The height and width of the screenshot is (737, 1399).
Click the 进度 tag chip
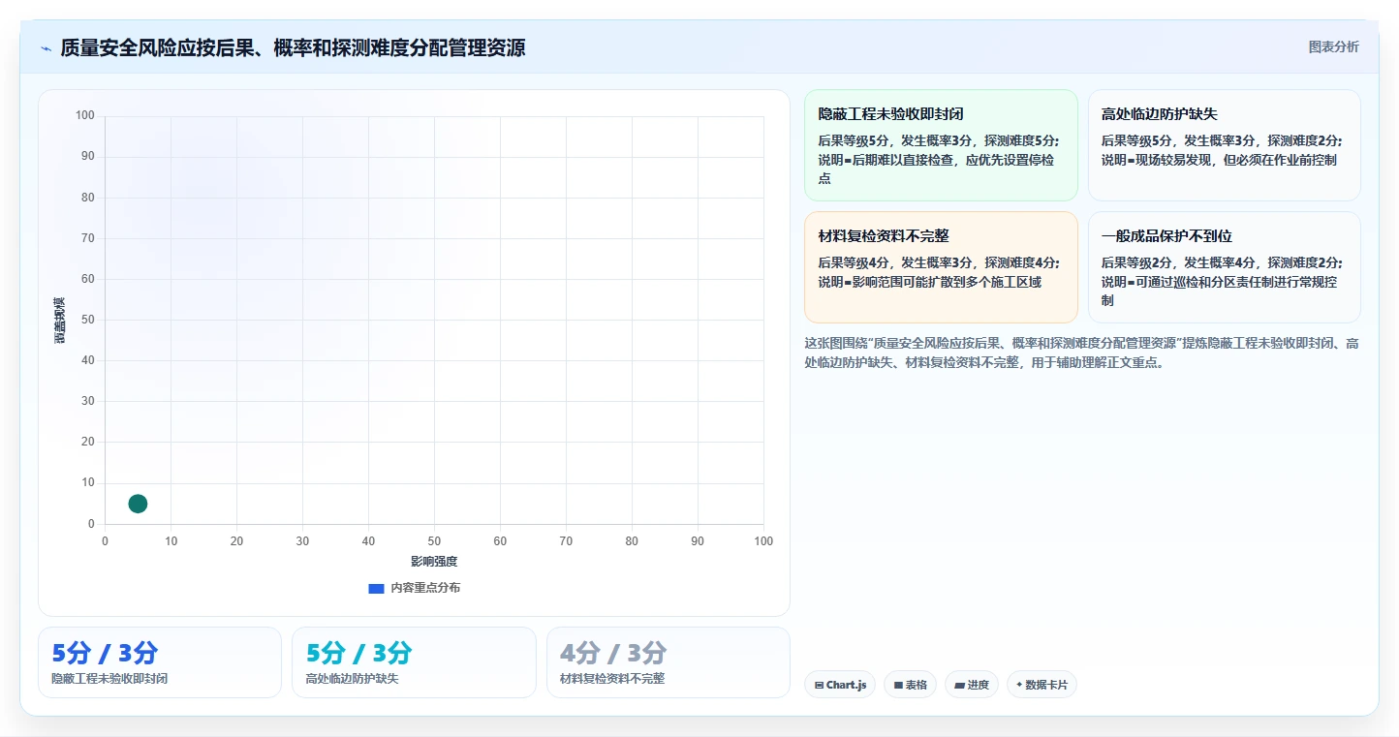click(972, 685)
